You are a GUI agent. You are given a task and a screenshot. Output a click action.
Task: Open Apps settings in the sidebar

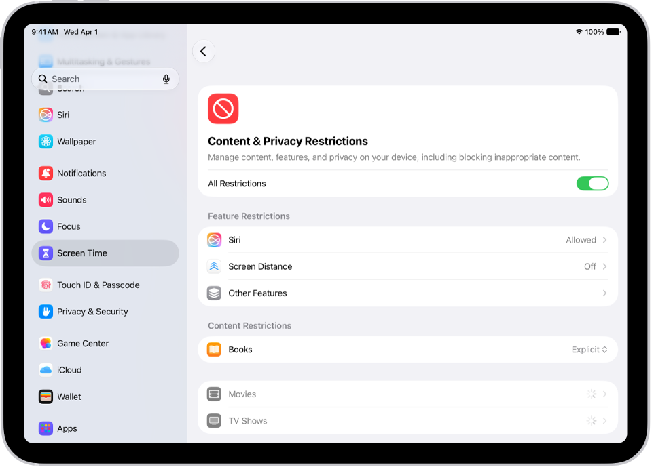pos(105,428)
